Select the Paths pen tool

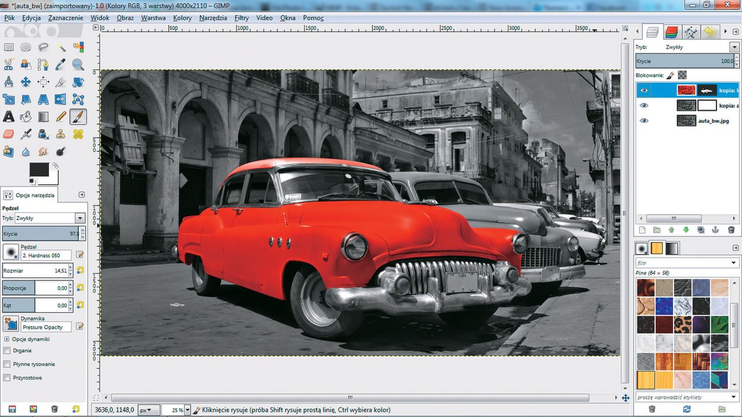(43, 65)
